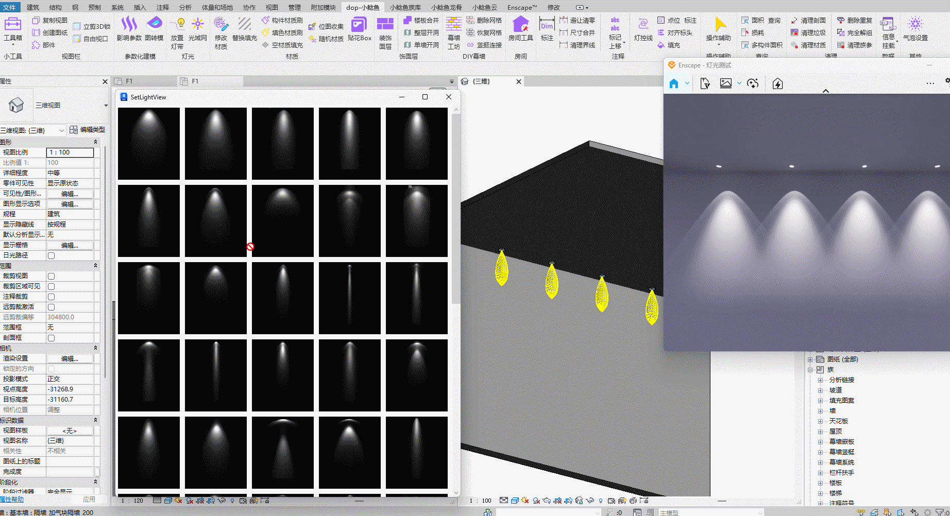The width and height of the screenshot is (950, 516).
Task: Open the 小鲶鱼族库 ribbon tab
Action: coord(405,7)
